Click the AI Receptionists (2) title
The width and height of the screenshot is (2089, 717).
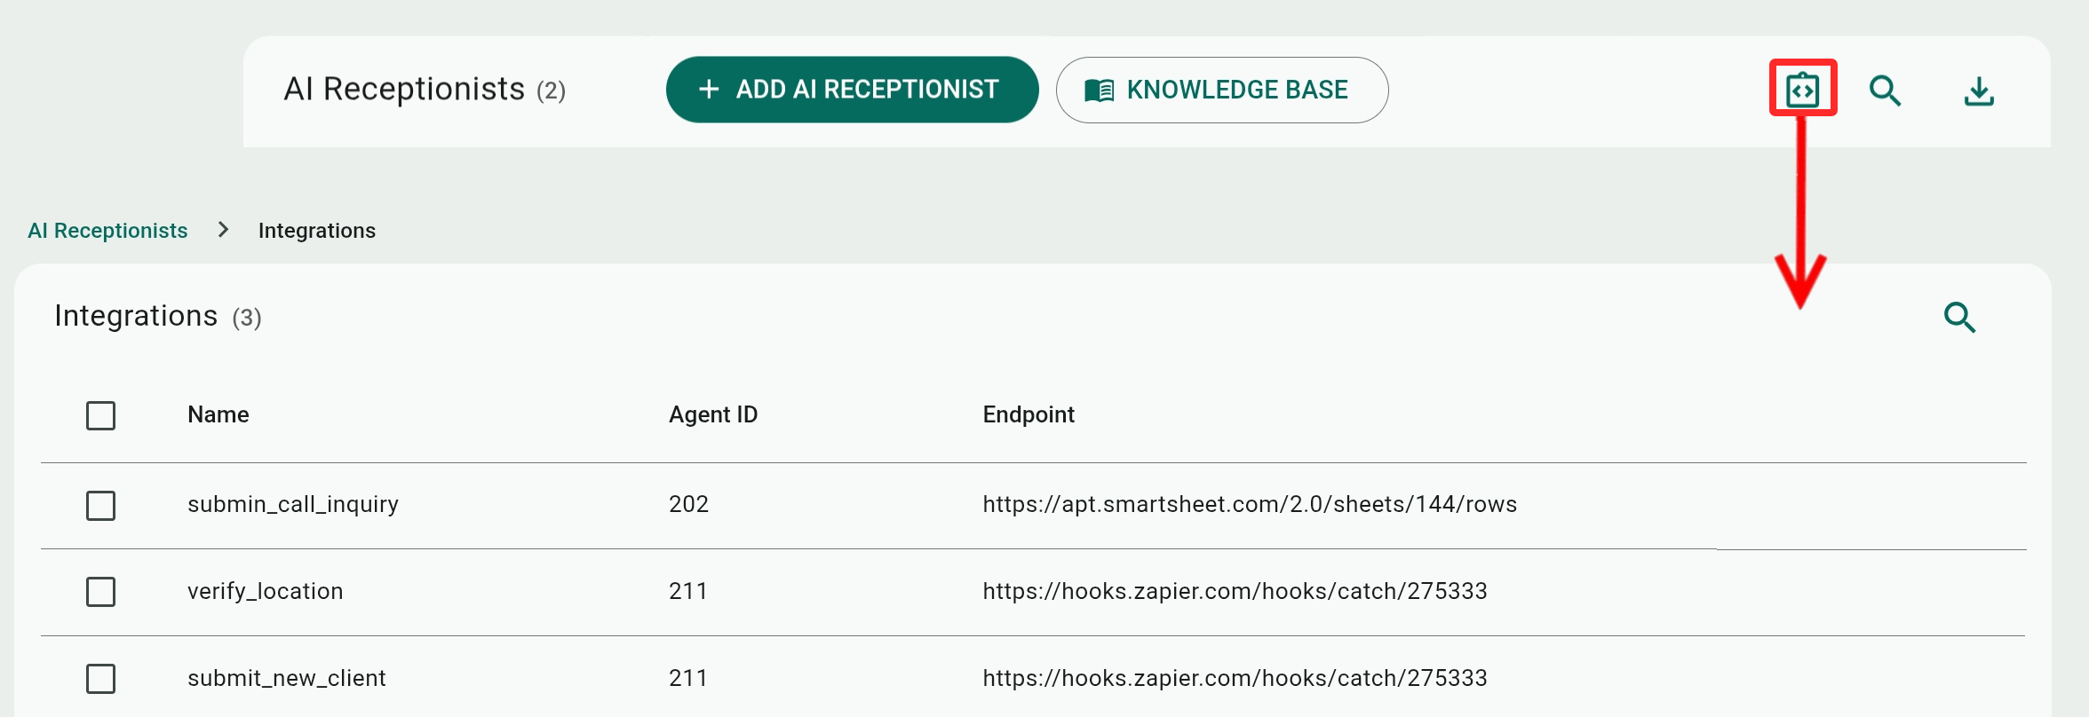click(425, 90)
